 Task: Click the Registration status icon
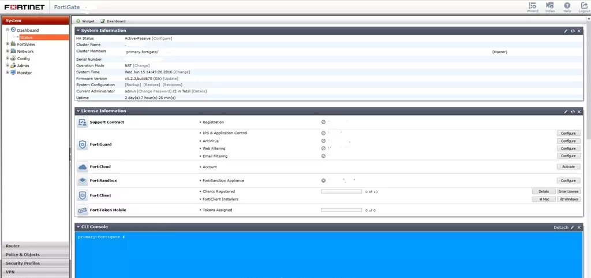pos(323,122)
